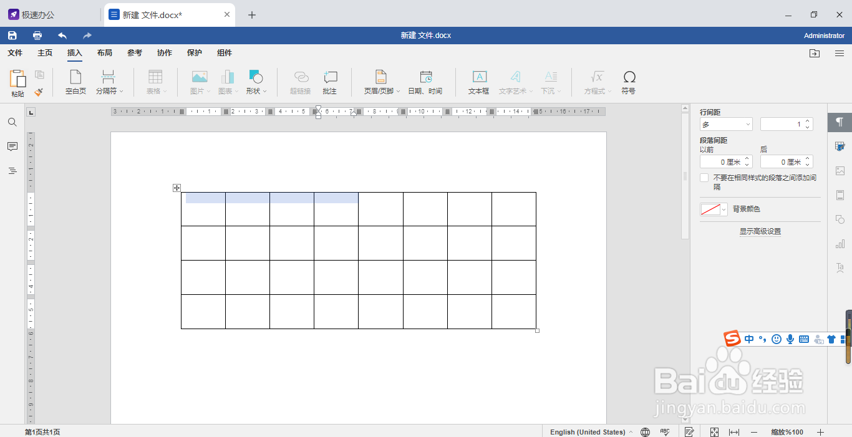Click the zoom level 缩放%100 label
The image size is (852, 437).
pos(787,432)
